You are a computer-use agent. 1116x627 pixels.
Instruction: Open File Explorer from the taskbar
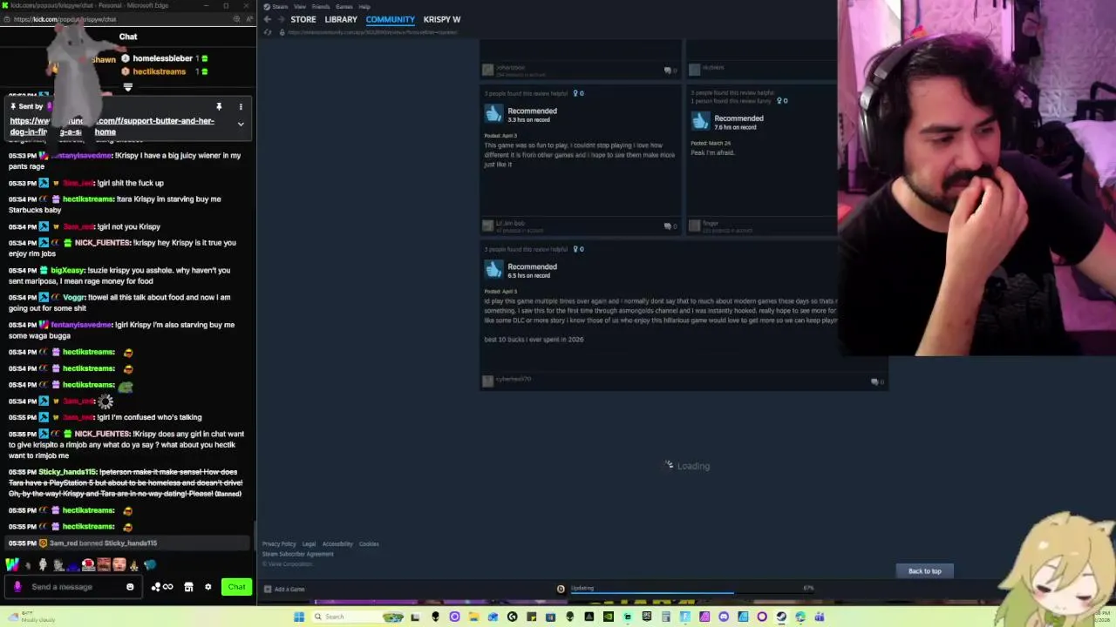(473, 617)
